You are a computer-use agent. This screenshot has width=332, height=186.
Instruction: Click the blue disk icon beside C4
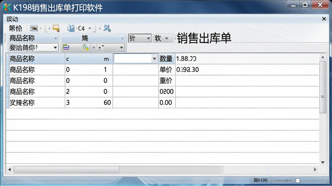coord(71,28)
